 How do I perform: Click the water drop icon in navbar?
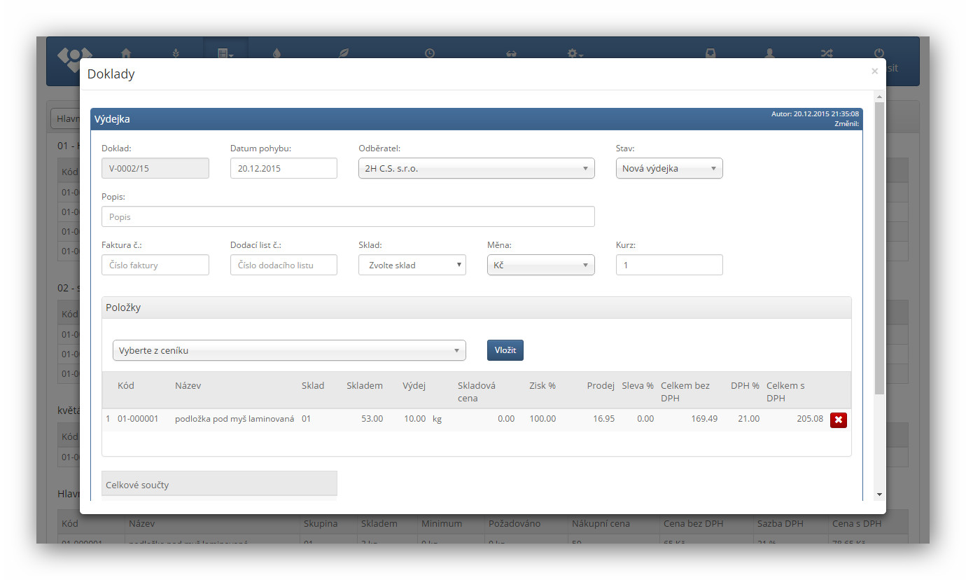click(276, 53)
